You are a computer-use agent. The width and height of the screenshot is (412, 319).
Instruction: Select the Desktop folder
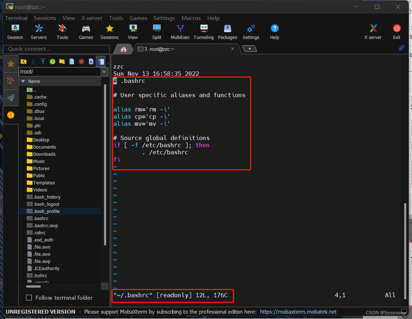click(x=38, y=140)
